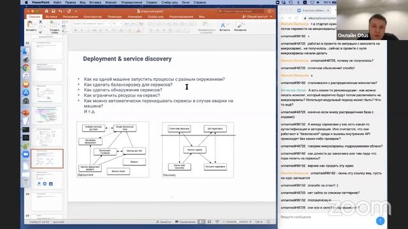Image resolution: width=408 pixels, height=229 pixels.
Task: Click the Deployment diagram image on slide
Action: point(113,149)
